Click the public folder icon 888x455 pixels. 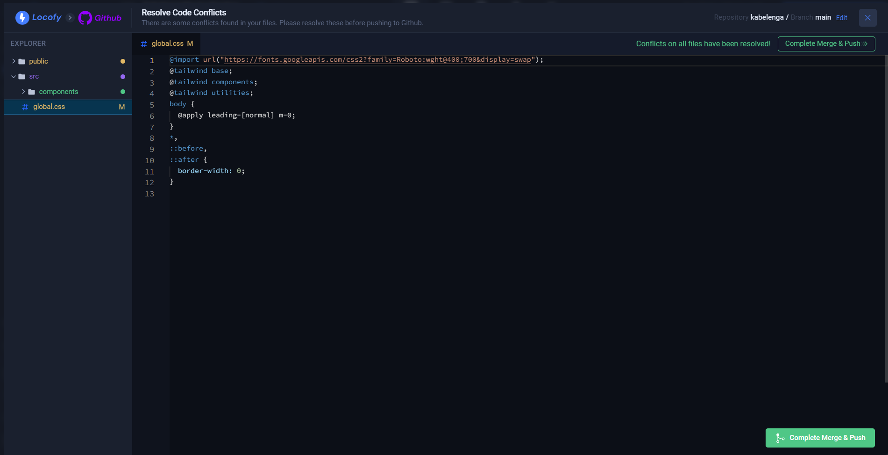(21, 61)
